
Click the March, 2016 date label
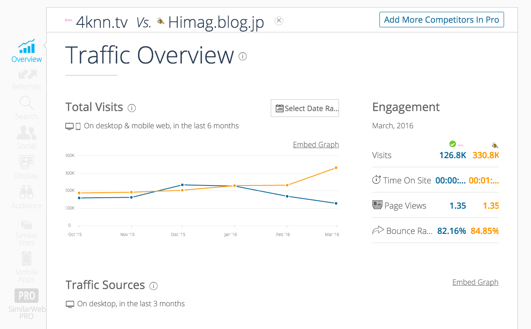393,126
